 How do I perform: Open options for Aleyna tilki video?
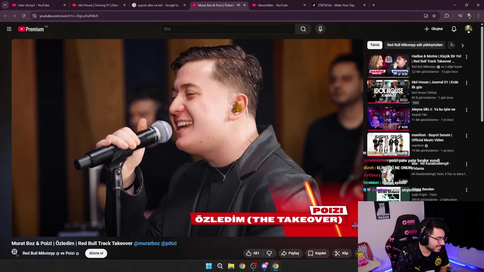[x=466, y=110]
